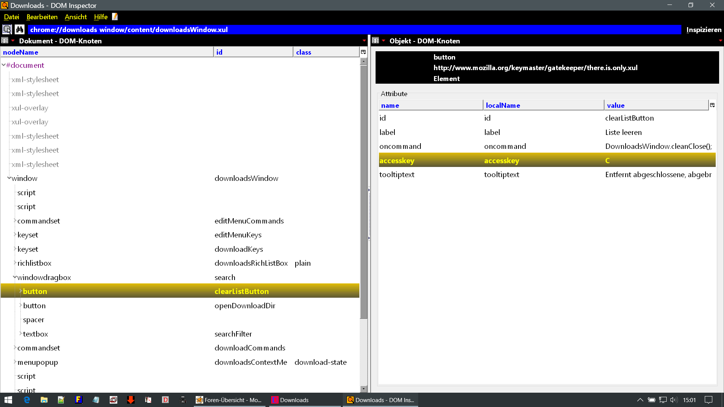Open the Bearbeiten menu

click(42, 17)
